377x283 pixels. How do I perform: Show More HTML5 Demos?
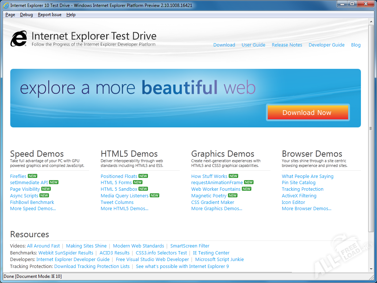point(124,209)
